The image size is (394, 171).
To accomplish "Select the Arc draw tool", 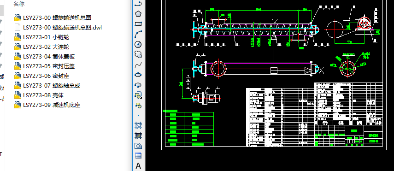I will (138, 34).
